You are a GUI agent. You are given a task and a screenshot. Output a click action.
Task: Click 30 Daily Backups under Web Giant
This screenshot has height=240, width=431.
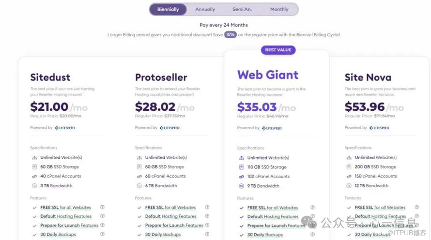tap(265, 235)
